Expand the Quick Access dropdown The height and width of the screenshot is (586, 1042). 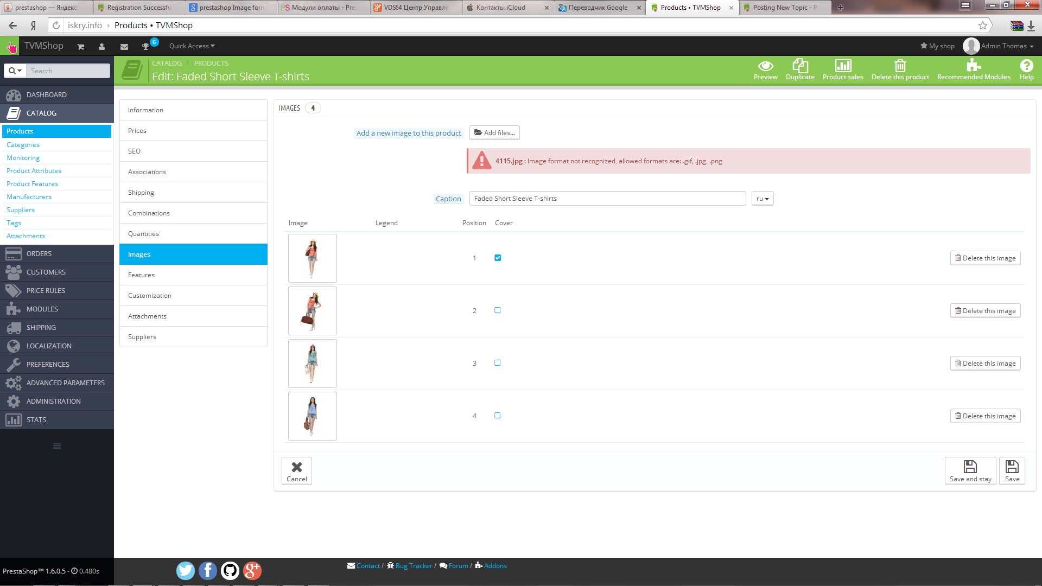[x=192, y=46]
